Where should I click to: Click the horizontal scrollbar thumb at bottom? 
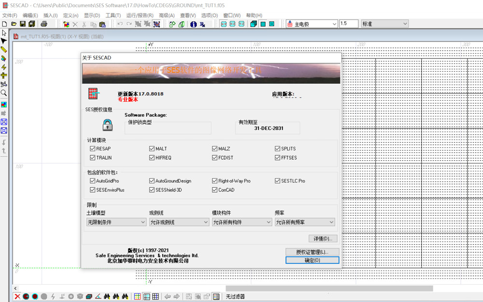click(x=329, y=288)
